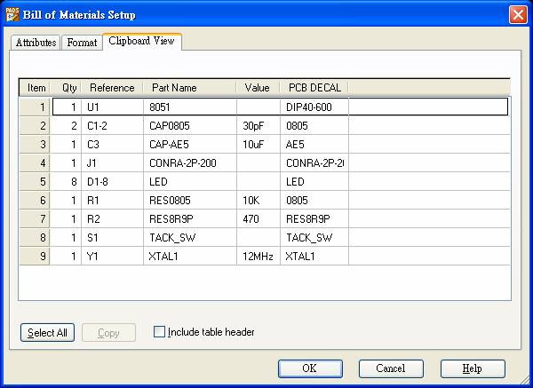Select the 8051 part name cell
533x388 pixels.
(x=190, y=107)
